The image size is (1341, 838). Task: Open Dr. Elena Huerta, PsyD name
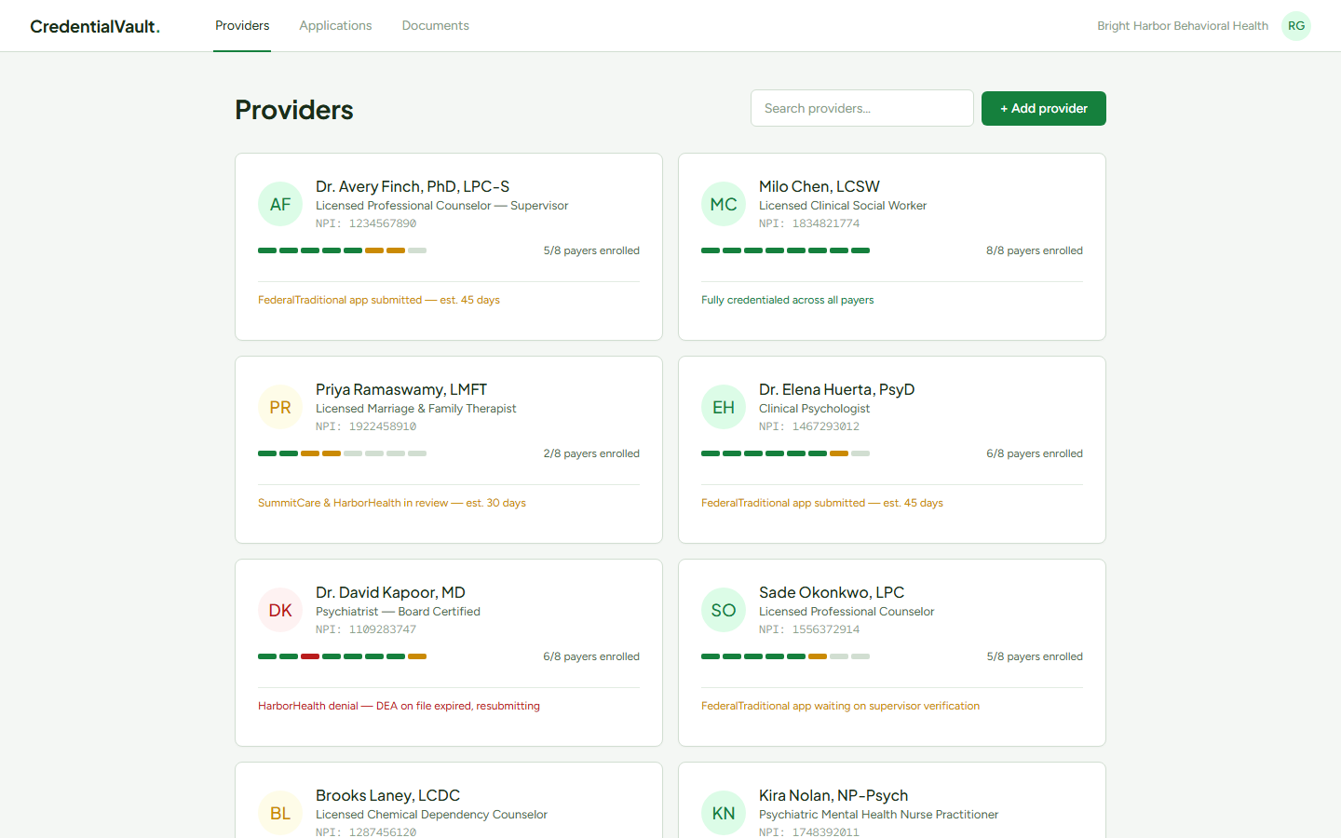(x=837, y=389)
